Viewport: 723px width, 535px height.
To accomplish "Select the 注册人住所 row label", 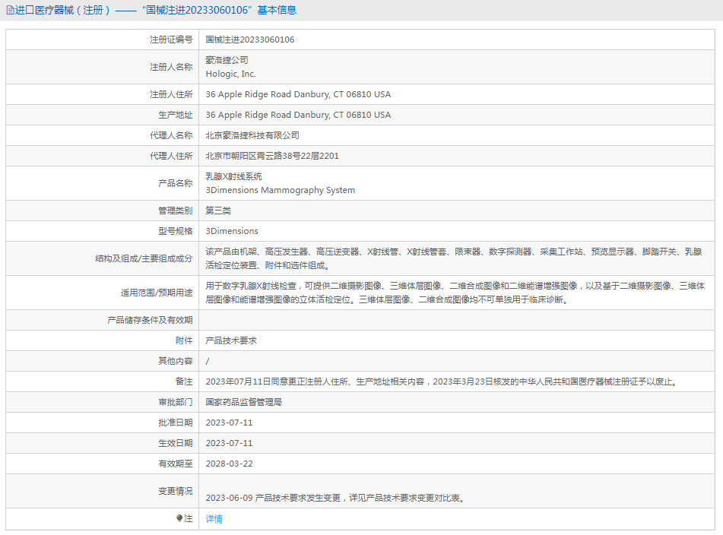I will click(x=171, y=94).
